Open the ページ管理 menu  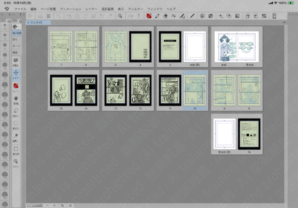click(x=48, y=9)
